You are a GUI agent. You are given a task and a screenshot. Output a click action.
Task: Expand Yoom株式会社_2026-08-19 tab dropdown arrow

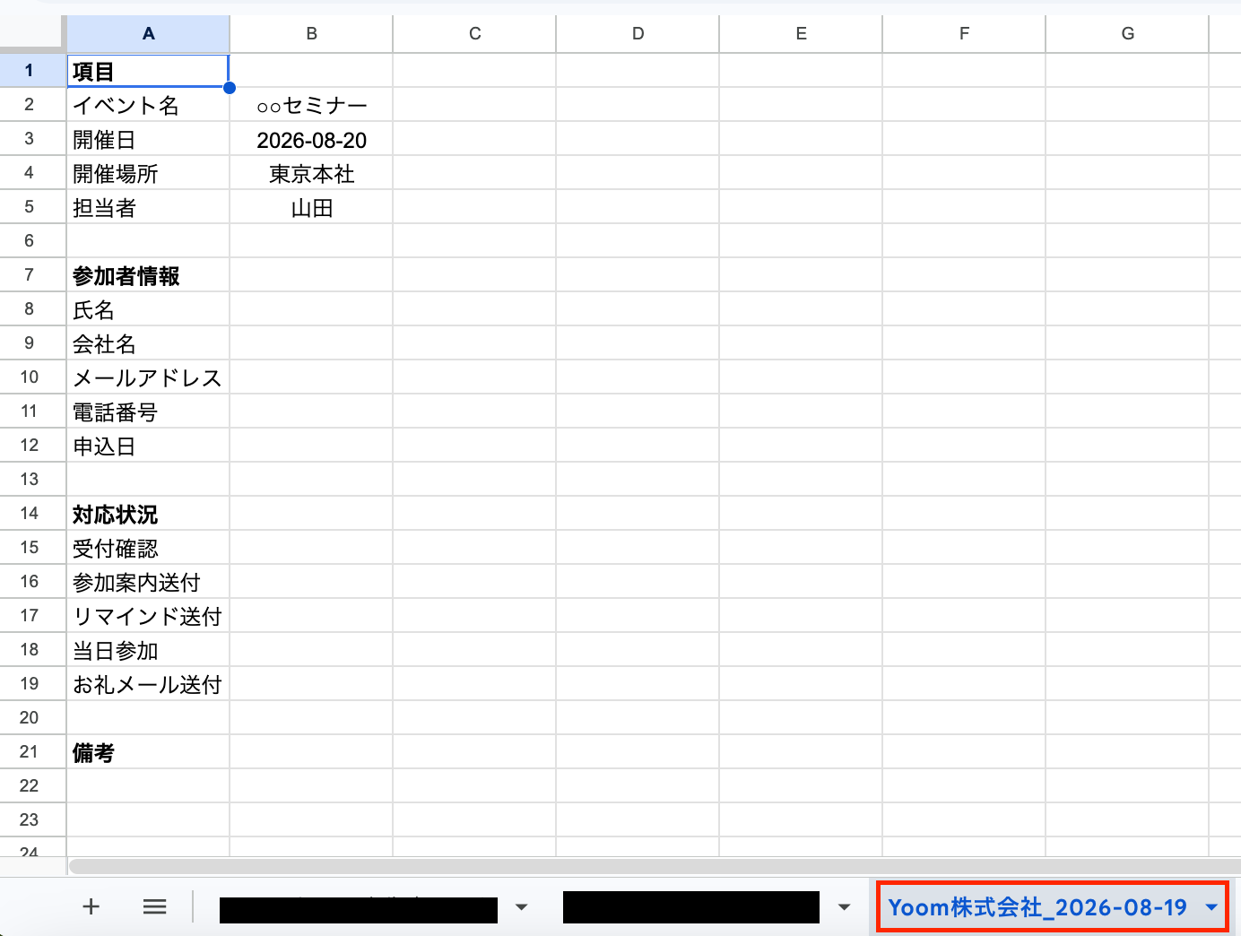point(1211,907)
